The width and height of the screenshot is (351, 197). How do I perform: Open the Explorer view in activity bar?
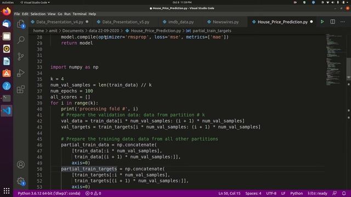(x=21, y=24)
